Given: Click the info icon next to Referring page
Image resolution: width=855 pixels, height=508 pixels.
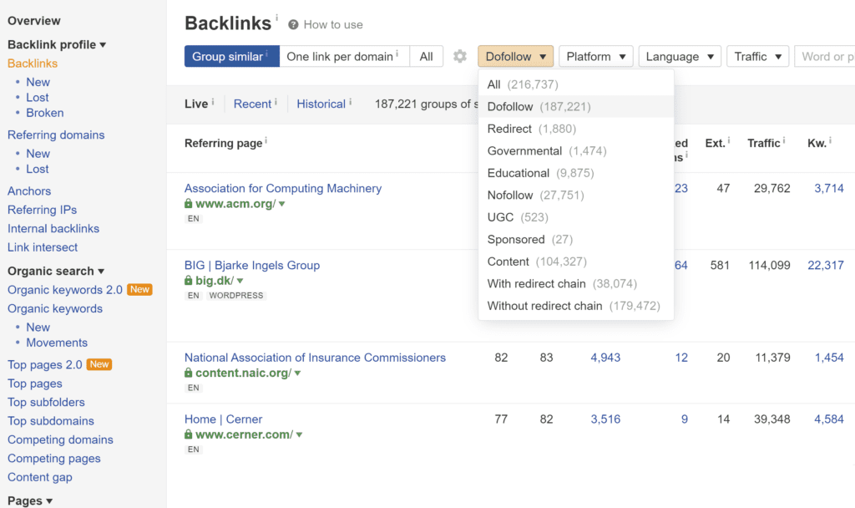Looking at the screenshot, I should pos(266,140).
